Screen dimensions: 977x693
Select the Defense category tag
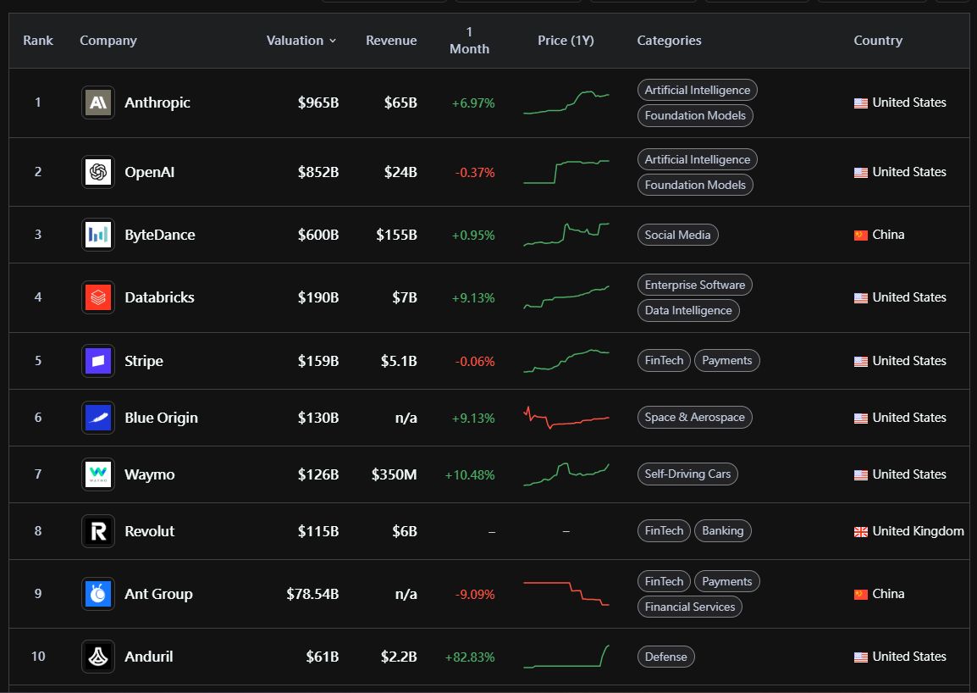666,657
